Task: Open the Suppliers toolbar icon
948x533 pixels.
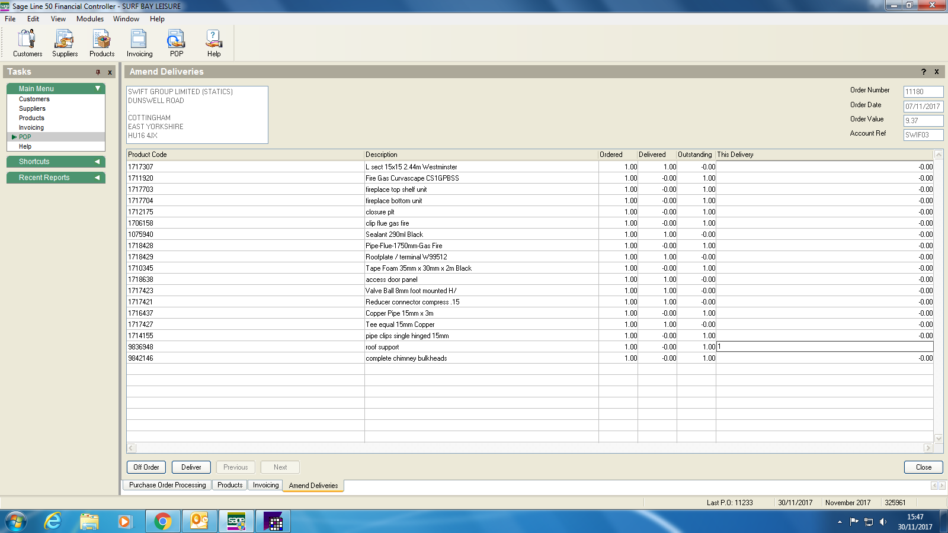Action: tap(65, 43)
